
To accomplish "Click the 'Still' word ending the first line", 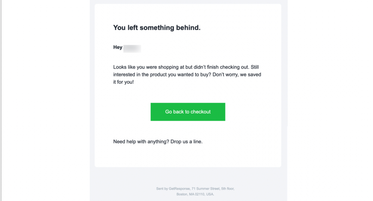I will click(x=255, y=67).
